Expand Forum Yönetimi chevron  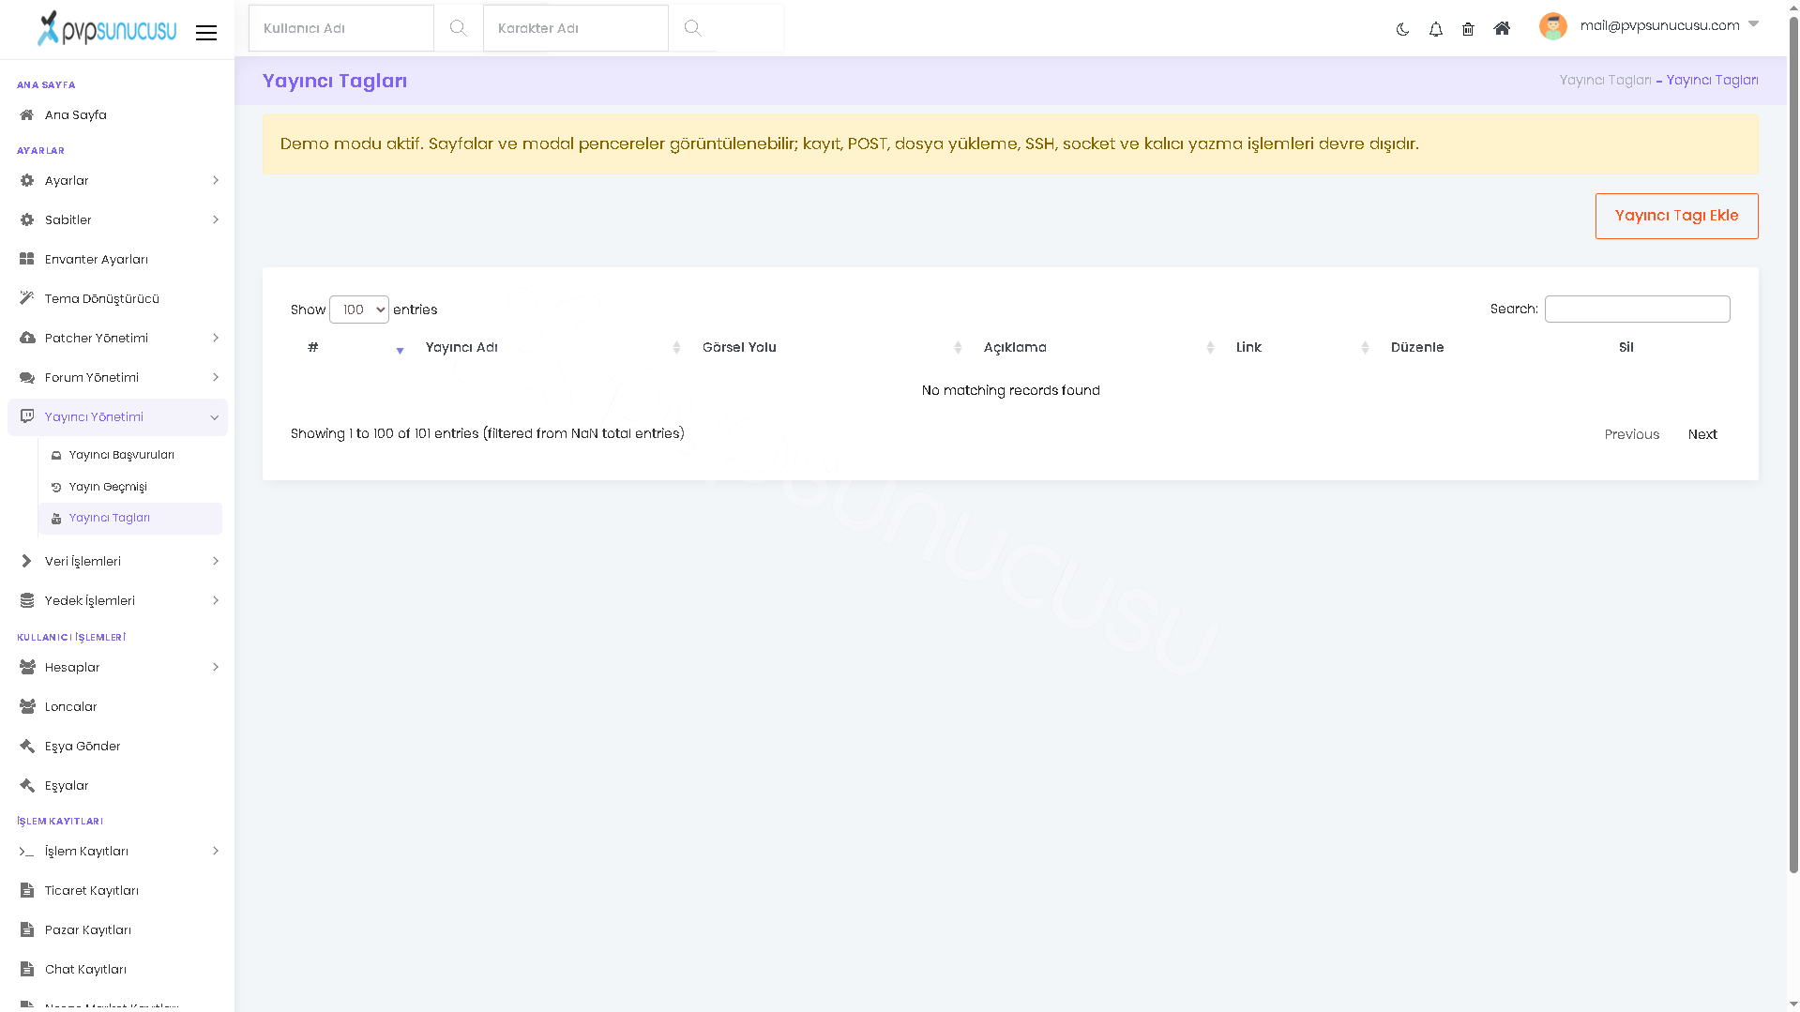click(x=215, y=378)
